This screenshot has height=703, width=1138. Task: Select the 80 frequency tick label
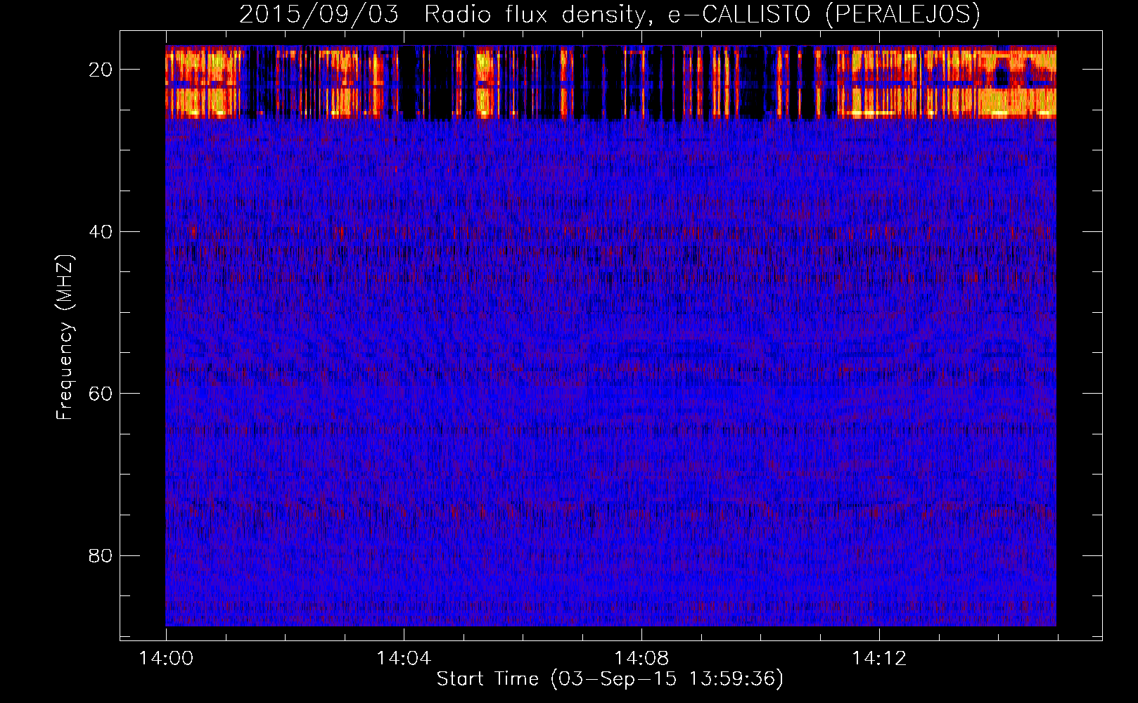(101, 555)
